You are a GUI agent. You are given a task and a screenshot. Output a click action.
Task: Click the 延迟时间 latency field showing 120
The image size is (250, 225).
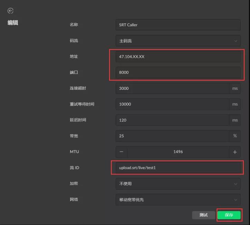(172, 120)
